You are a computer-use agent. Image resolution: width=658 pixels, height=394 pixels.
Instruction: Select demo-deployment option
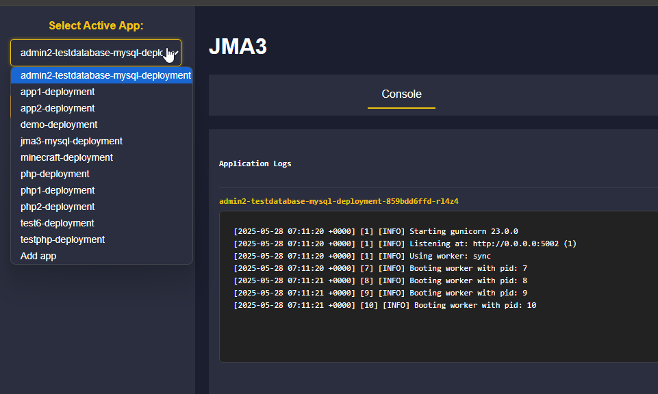(x=59, y=124)
